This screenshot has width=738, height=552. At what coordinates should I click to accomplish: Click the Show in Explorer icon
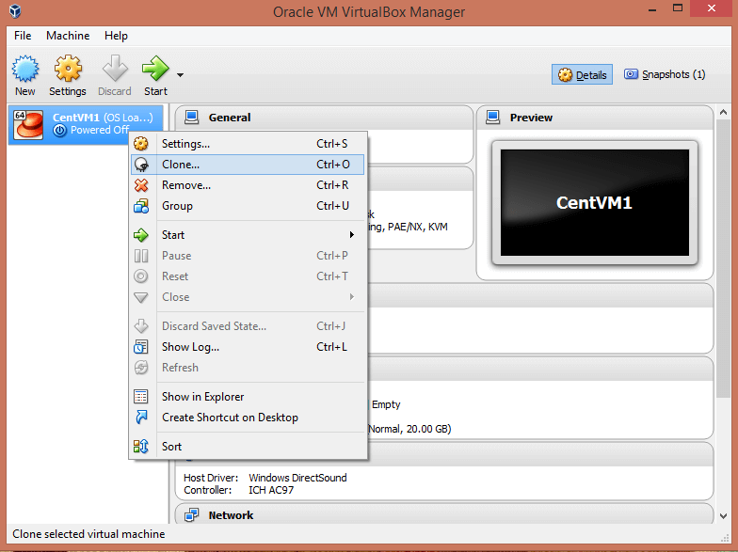point(141,397)
